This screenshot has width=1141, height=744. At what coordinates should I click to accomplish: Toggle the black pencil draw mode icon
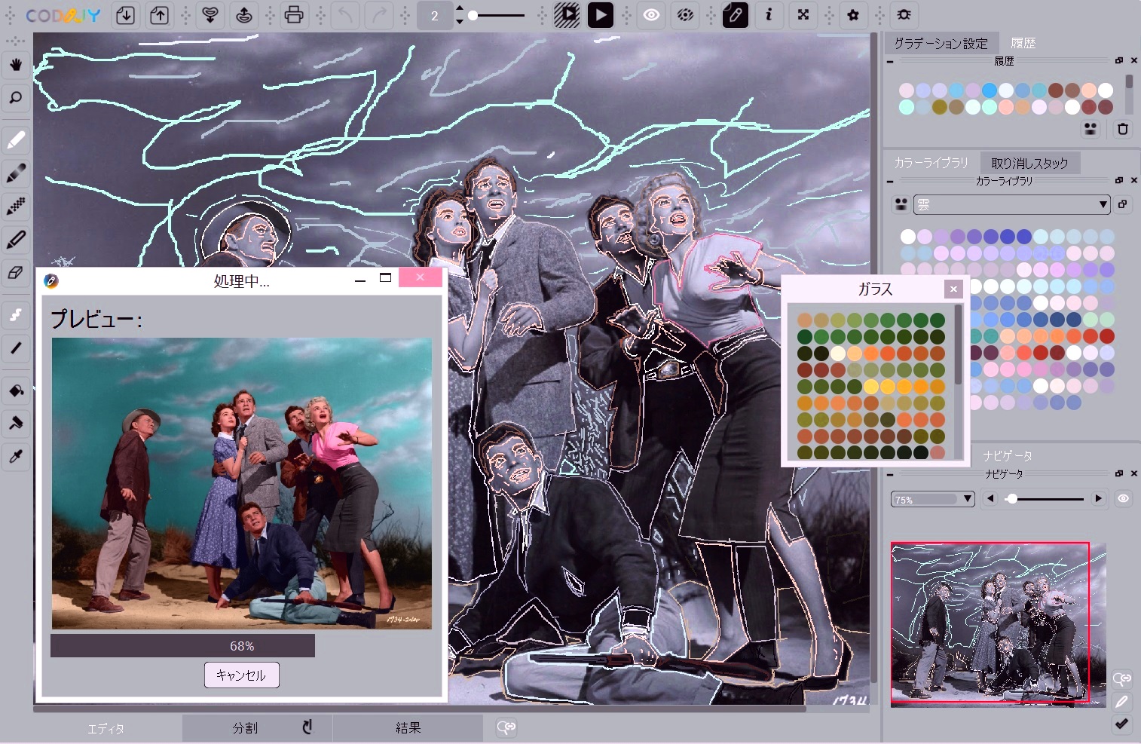[x=736, y=15]
